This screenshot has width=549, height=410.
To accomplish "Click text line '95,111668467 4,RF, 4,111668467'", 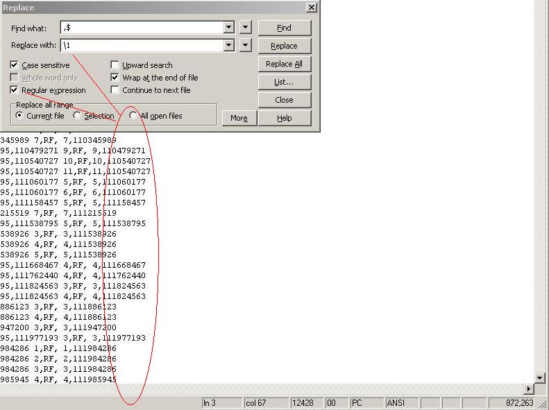I will (72, 265).
